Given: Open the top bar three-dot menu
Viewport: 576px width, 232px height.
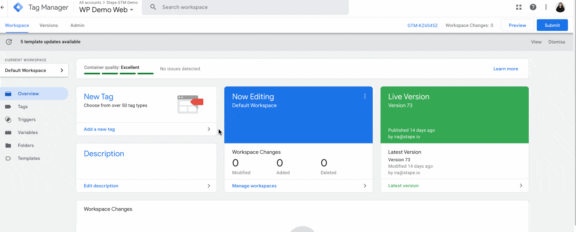Looking at the screenshot, I should pos(546,7).
